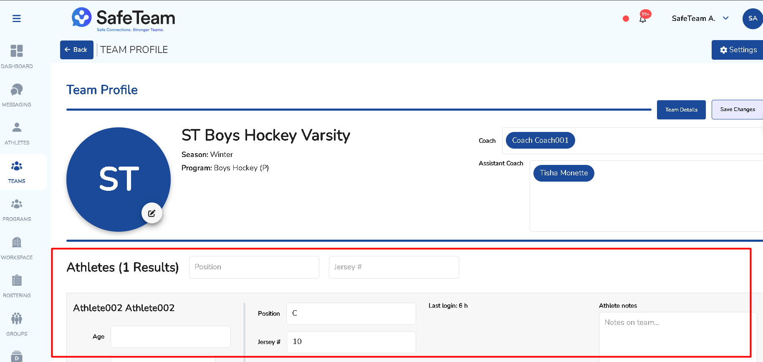The width and height of the screenshot is (763, 362).
Task: Click Season: Winter text
Action: (x=207, y=154)
